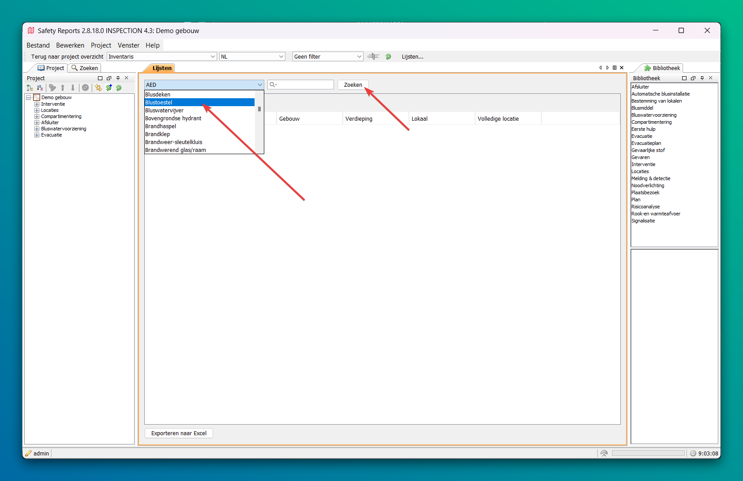Click the scroll tabs right arrow
The width and height of the screenshot is (743, 481).
pos(608,67)
